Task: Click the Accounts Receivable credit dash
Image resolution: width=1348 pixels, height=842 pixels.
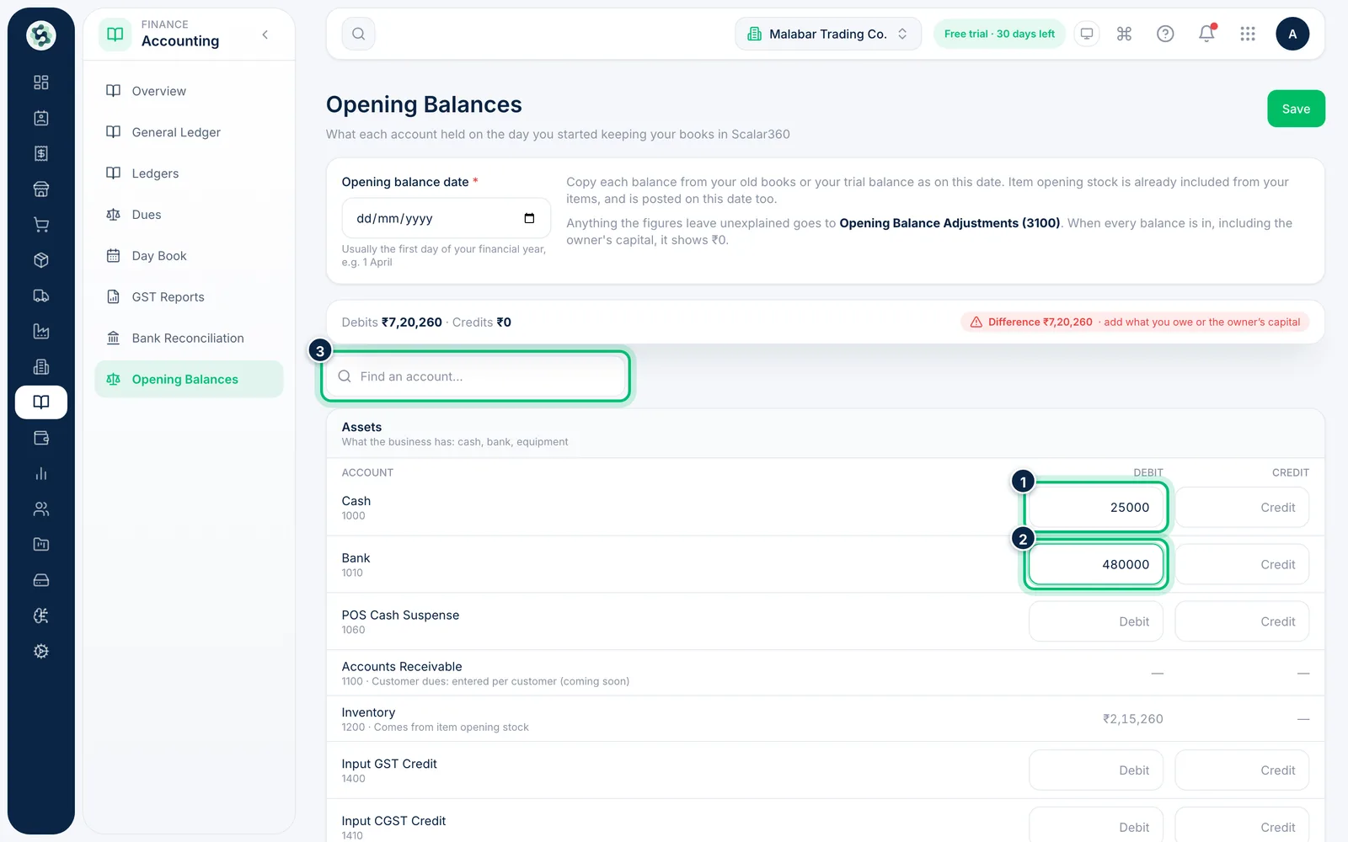Action: point(1303,674)
